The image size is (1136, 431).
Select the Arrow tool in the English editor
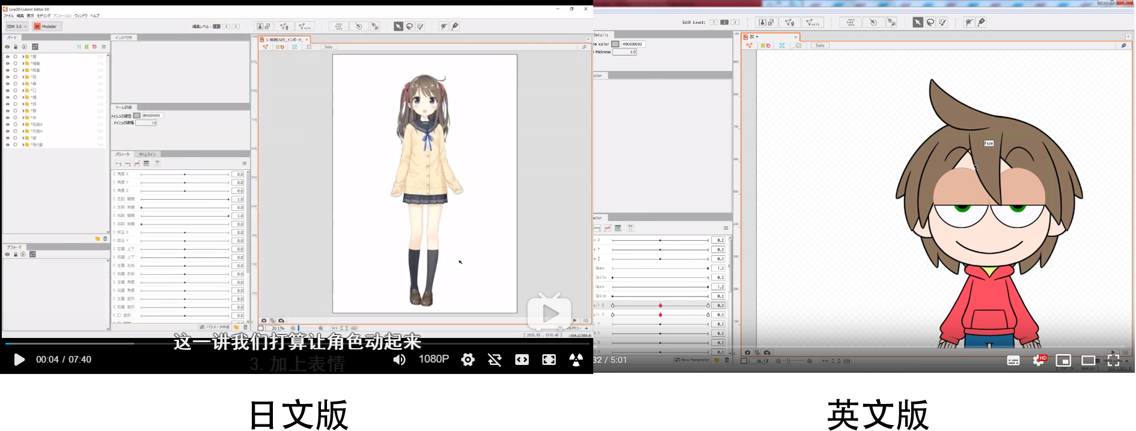(918, 22)
